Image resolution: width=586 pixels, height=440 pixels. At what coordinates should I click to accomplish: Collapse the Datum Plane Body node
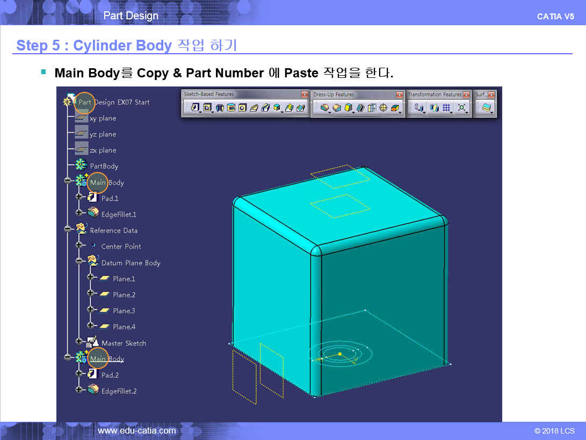tap(79, 261)
